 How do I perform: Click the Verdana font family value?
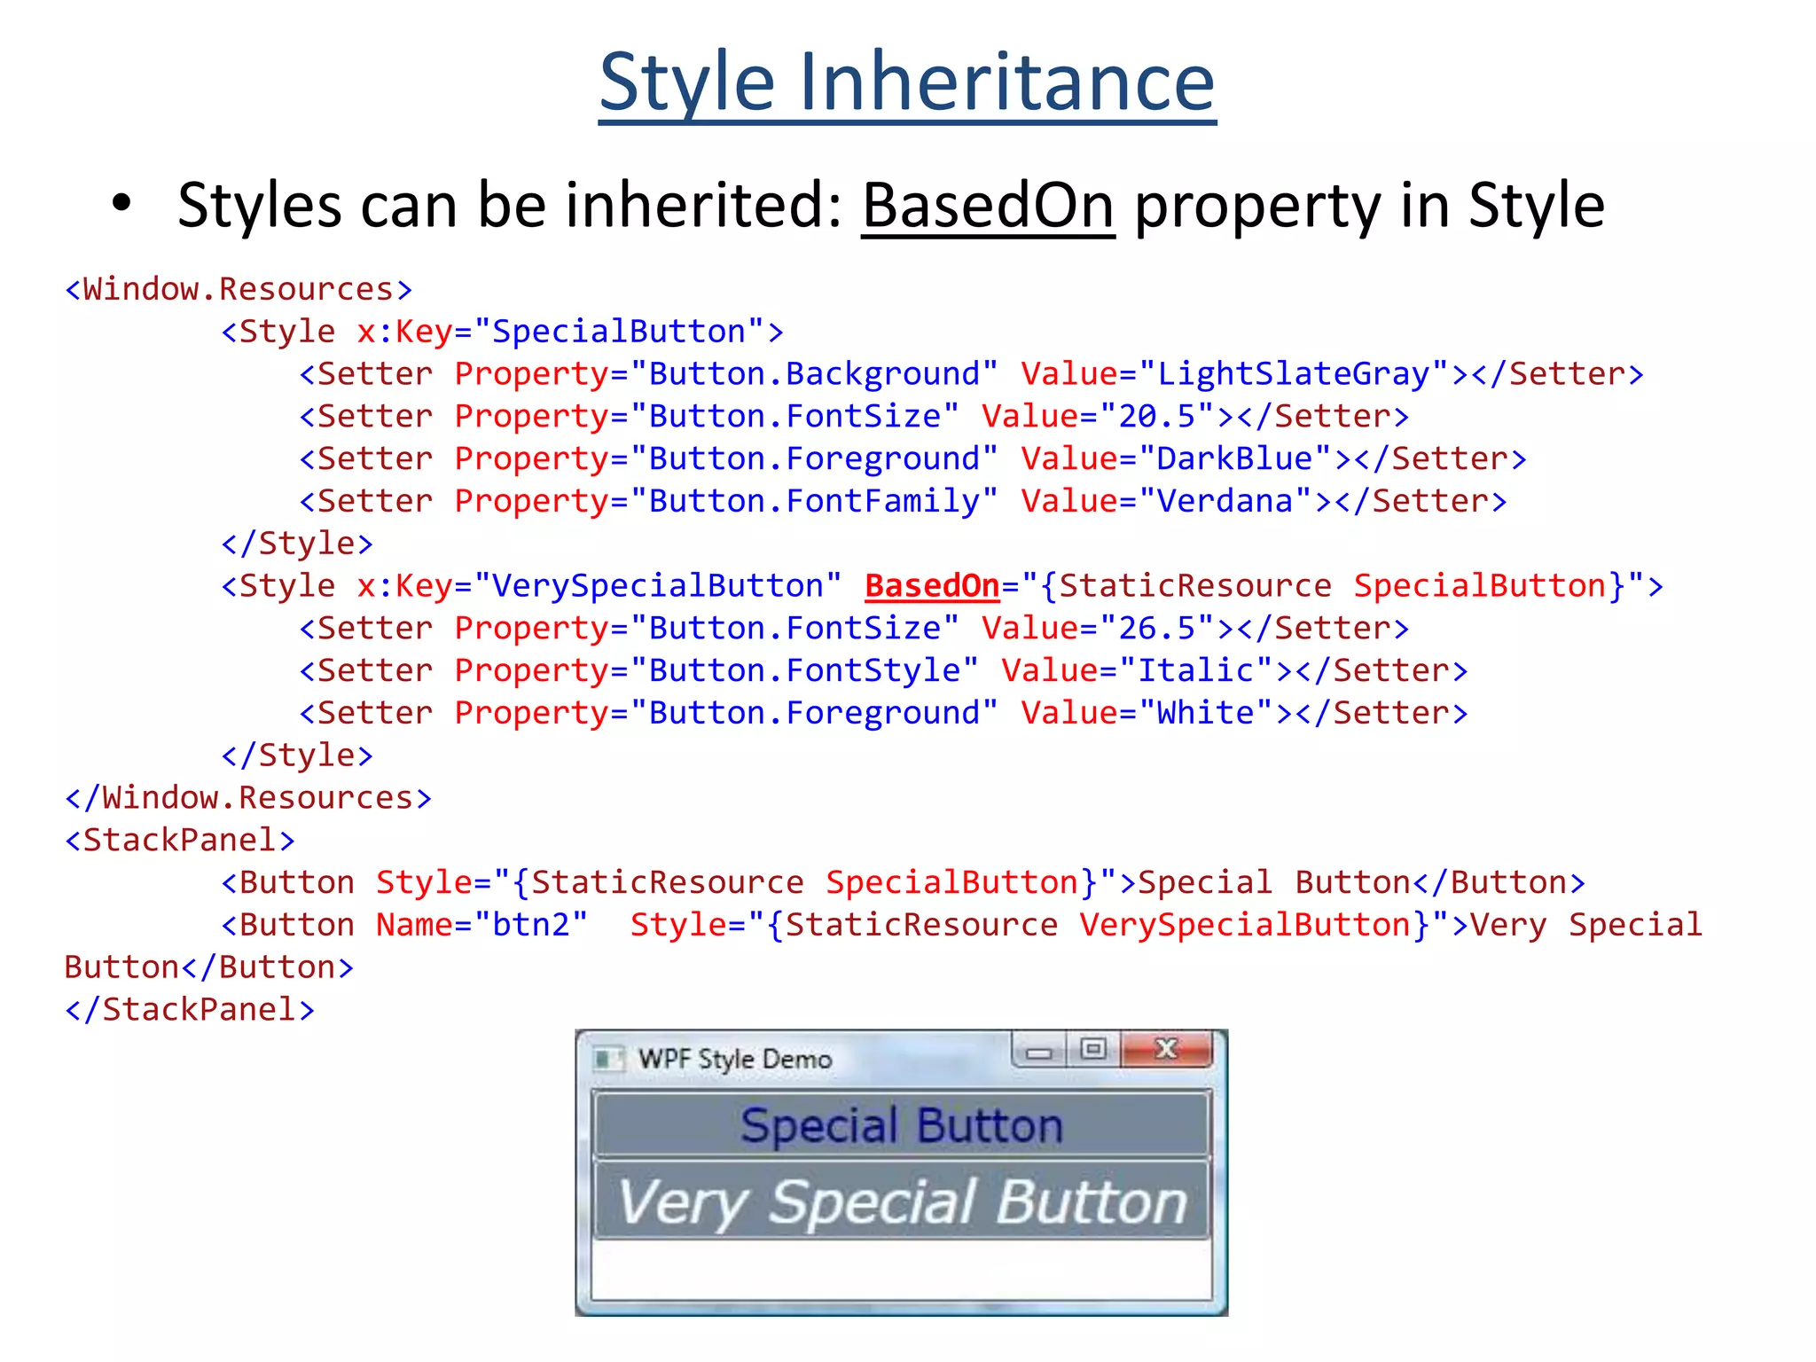click(1225, 502)
